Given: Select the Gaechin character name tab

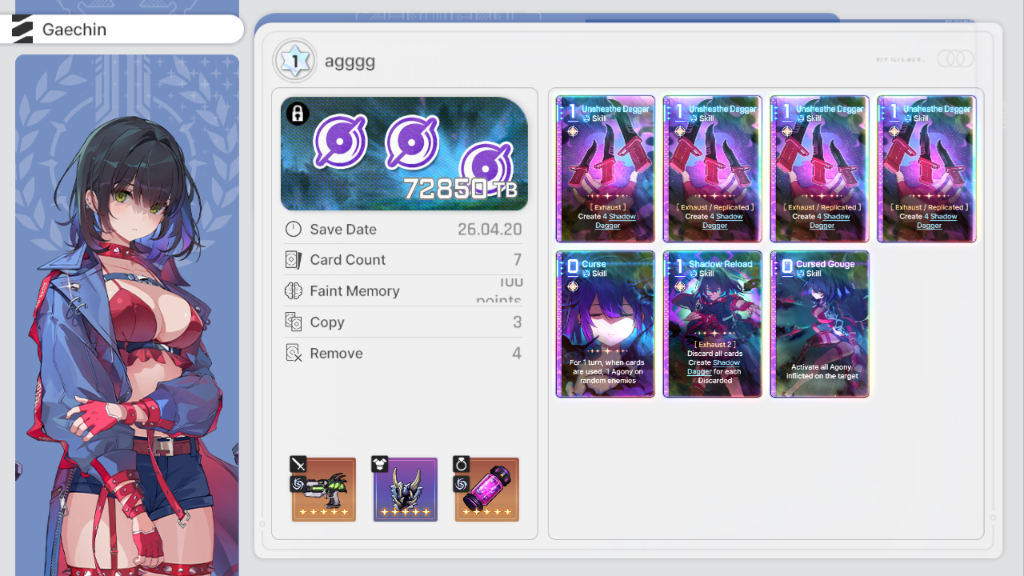Looking at the screenshot, I should pos(122,30).
